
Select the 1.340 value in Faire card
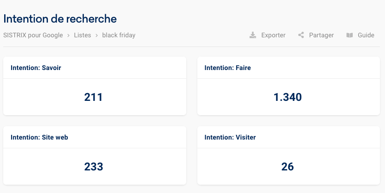pyautogui.click(x=287, y=97)
